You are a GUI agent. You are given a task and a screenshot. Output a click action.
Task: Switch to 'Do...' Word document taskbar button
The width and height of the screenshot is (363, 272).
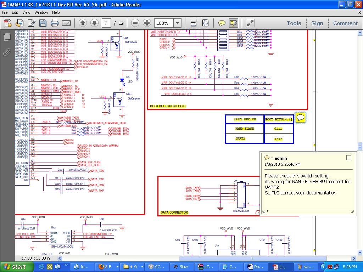tap(256, 267)
